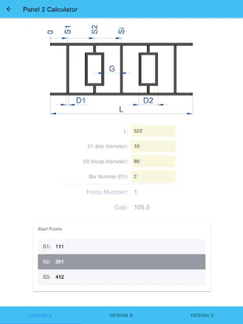Choose the S3: 412 start point
The image size is (243, 324).
[x=121, y=277]
